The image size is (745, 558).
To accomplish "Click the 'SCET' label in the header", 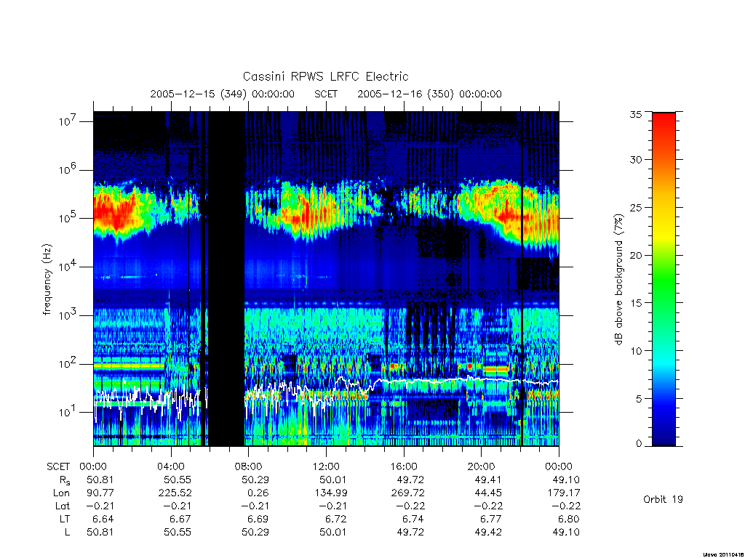I will tap(326, 94).
